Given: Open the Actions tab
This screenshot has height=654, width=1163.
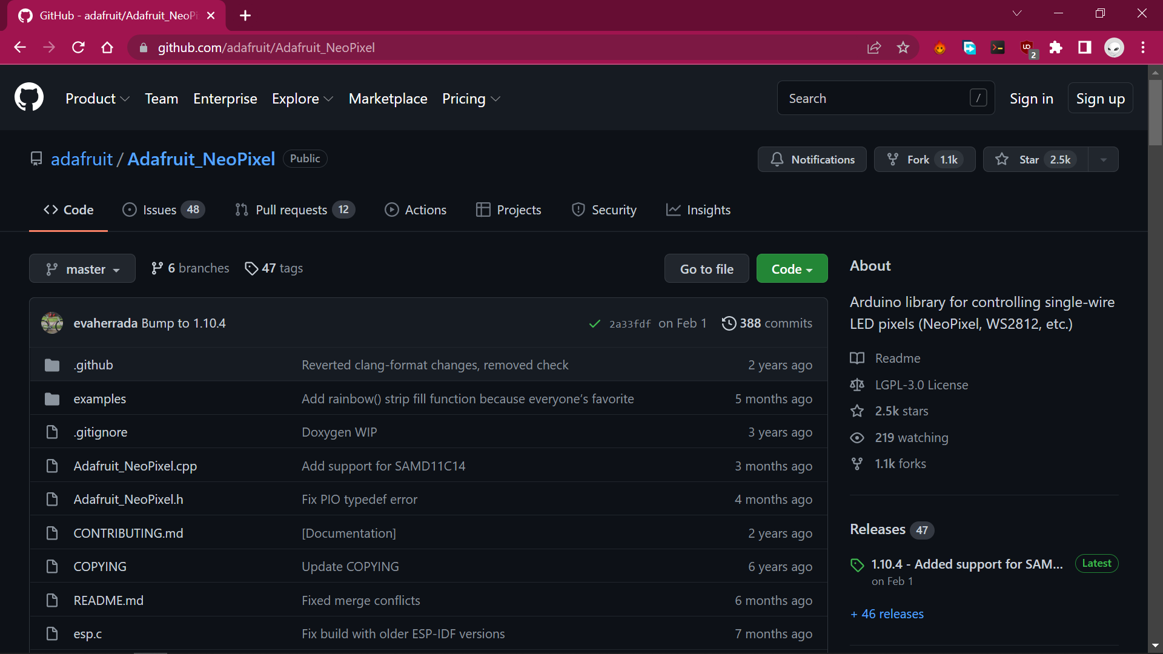Looking at the screenshot, I should [x=416, y=210].
